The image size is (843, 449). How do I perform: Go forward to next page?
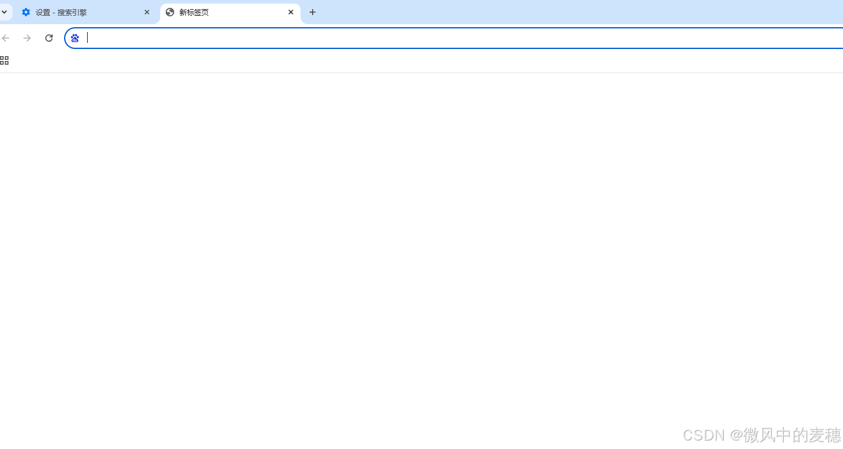[27, 38]
